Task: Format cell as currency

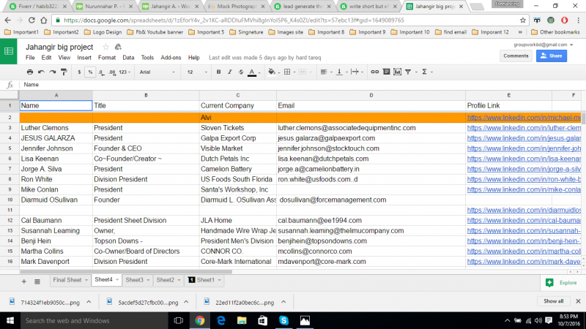Action: (x=79, y=72)
